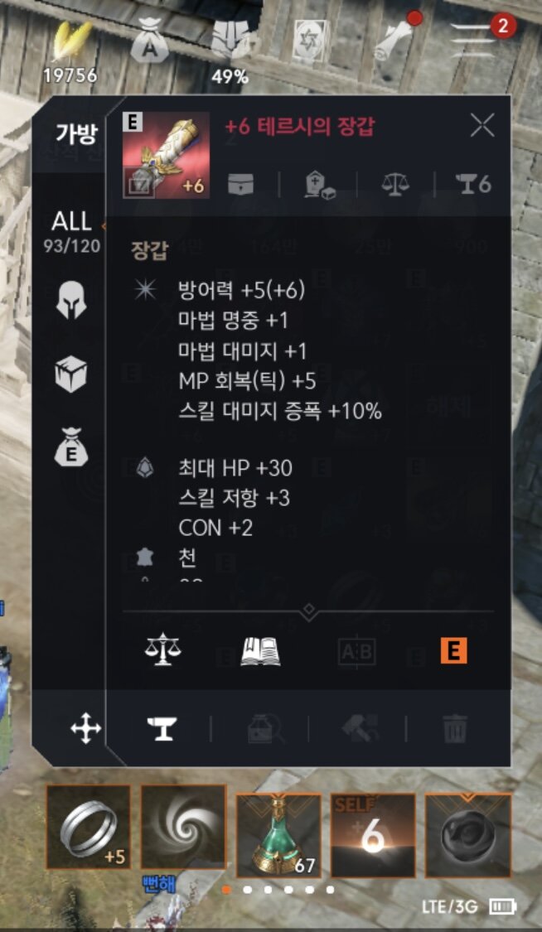
Task: Expand the item details diamond divider
Action: (x=308, y=611)
